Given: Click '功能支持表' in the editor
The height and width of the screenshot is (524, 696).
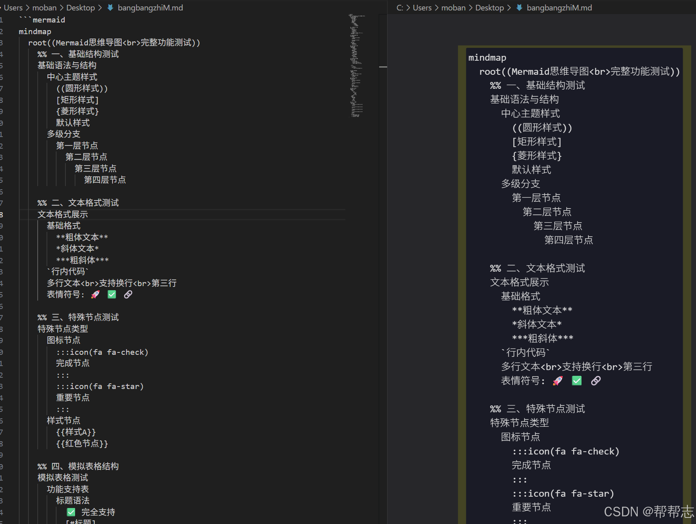Looking at the screenshot, I should [67, 489].
